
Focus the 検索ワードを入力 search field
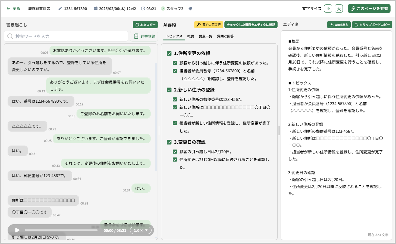click(x=66, y=36)
